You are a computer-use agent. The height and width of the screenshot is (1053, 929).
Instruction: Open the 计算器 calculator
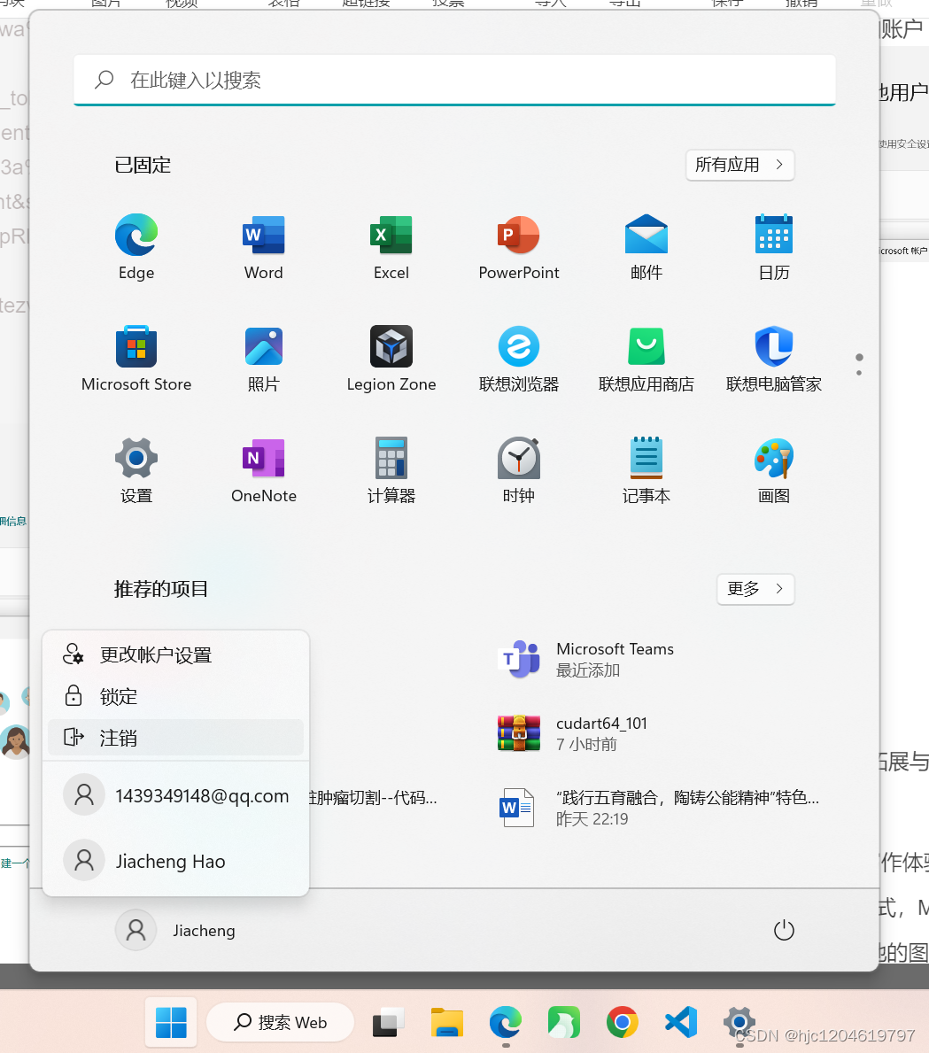tap(391, 470)
